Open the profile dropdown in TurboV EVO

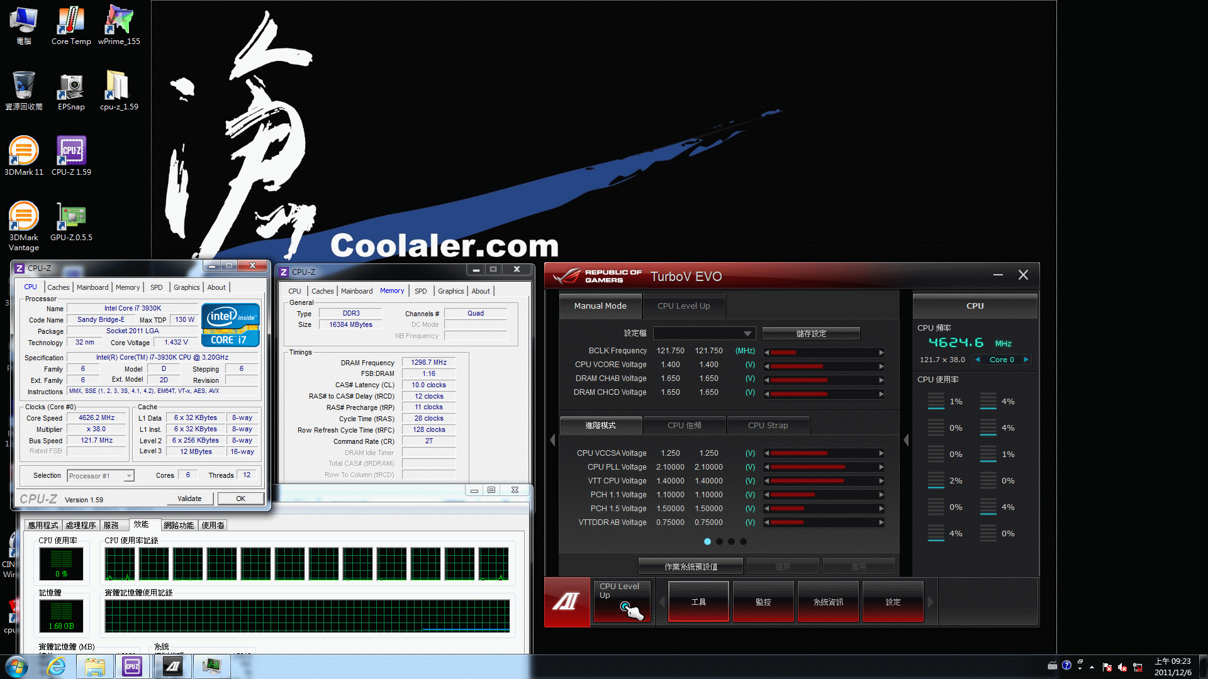(703, 333)
